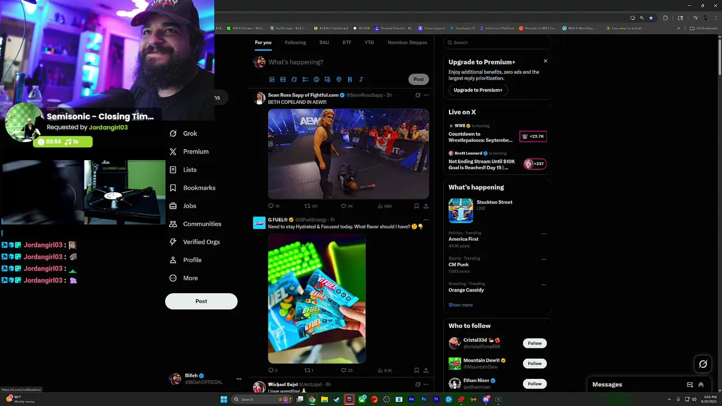722x406 pixels.
Task: Select the For you tab
Action: pos(263,42)
